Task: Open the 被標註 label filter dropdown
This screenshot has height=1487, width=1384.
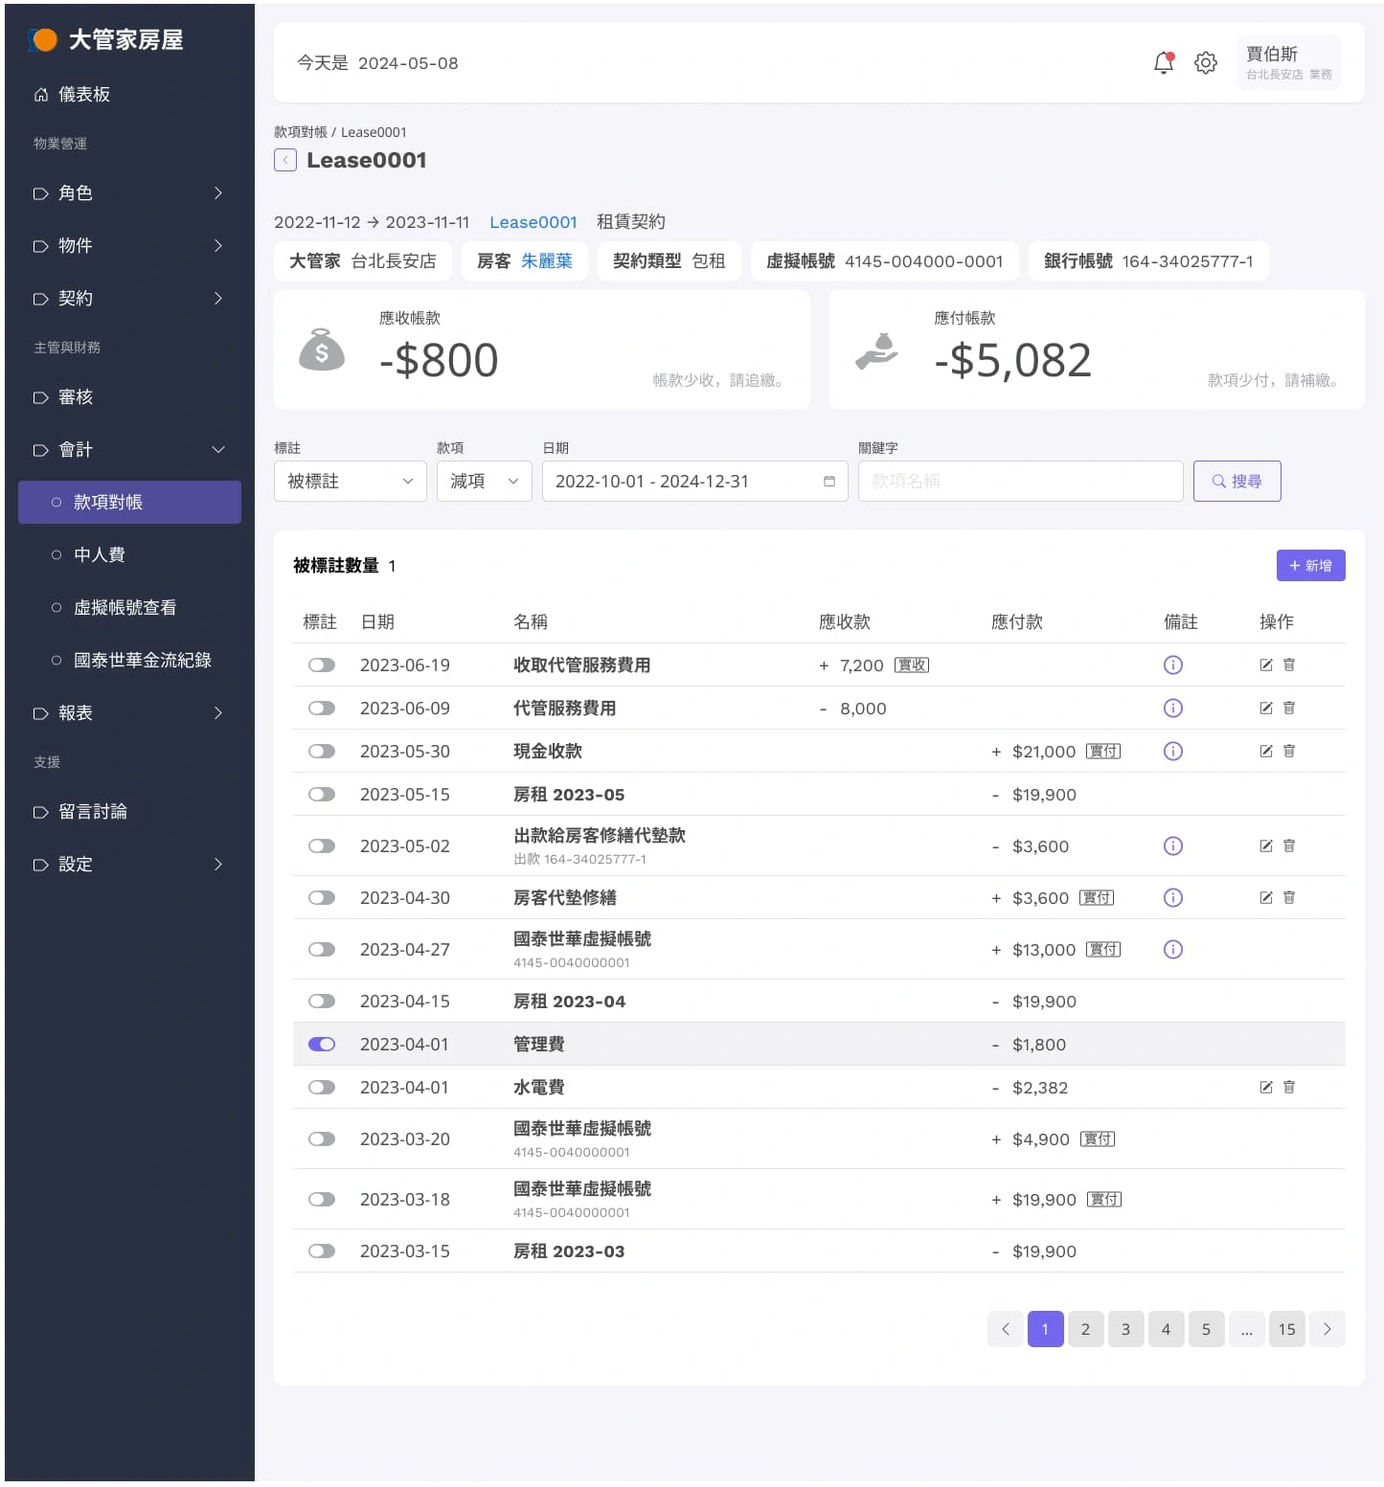Action: pyautogui.click(x=350, y=481)
